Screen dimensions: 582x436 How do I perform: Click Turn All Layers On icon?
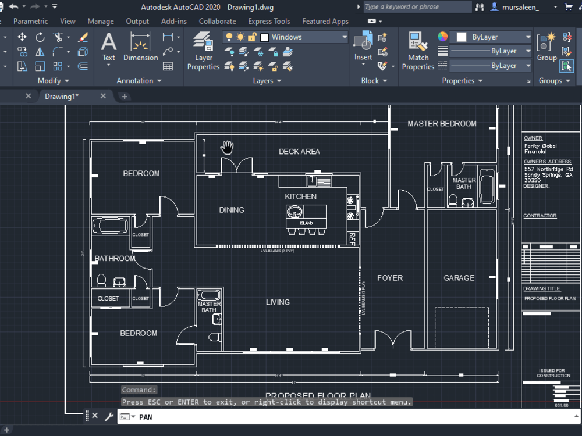pyautogui.click(x=229, y=66)
